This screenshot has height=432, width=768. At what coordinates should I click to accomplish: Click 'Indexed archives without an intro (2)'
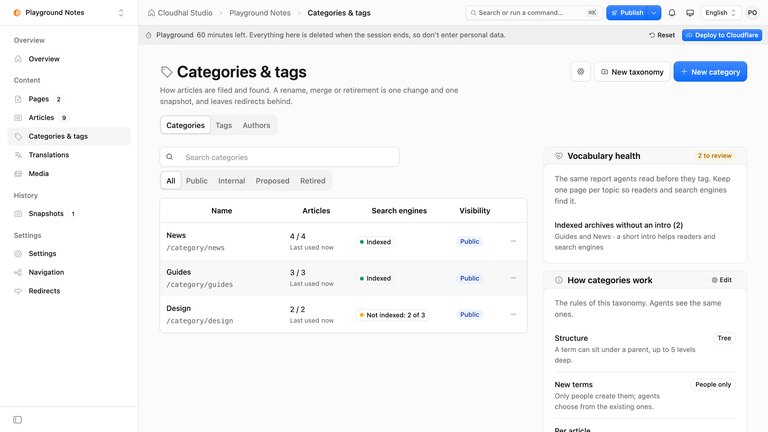tap(619, 225)
